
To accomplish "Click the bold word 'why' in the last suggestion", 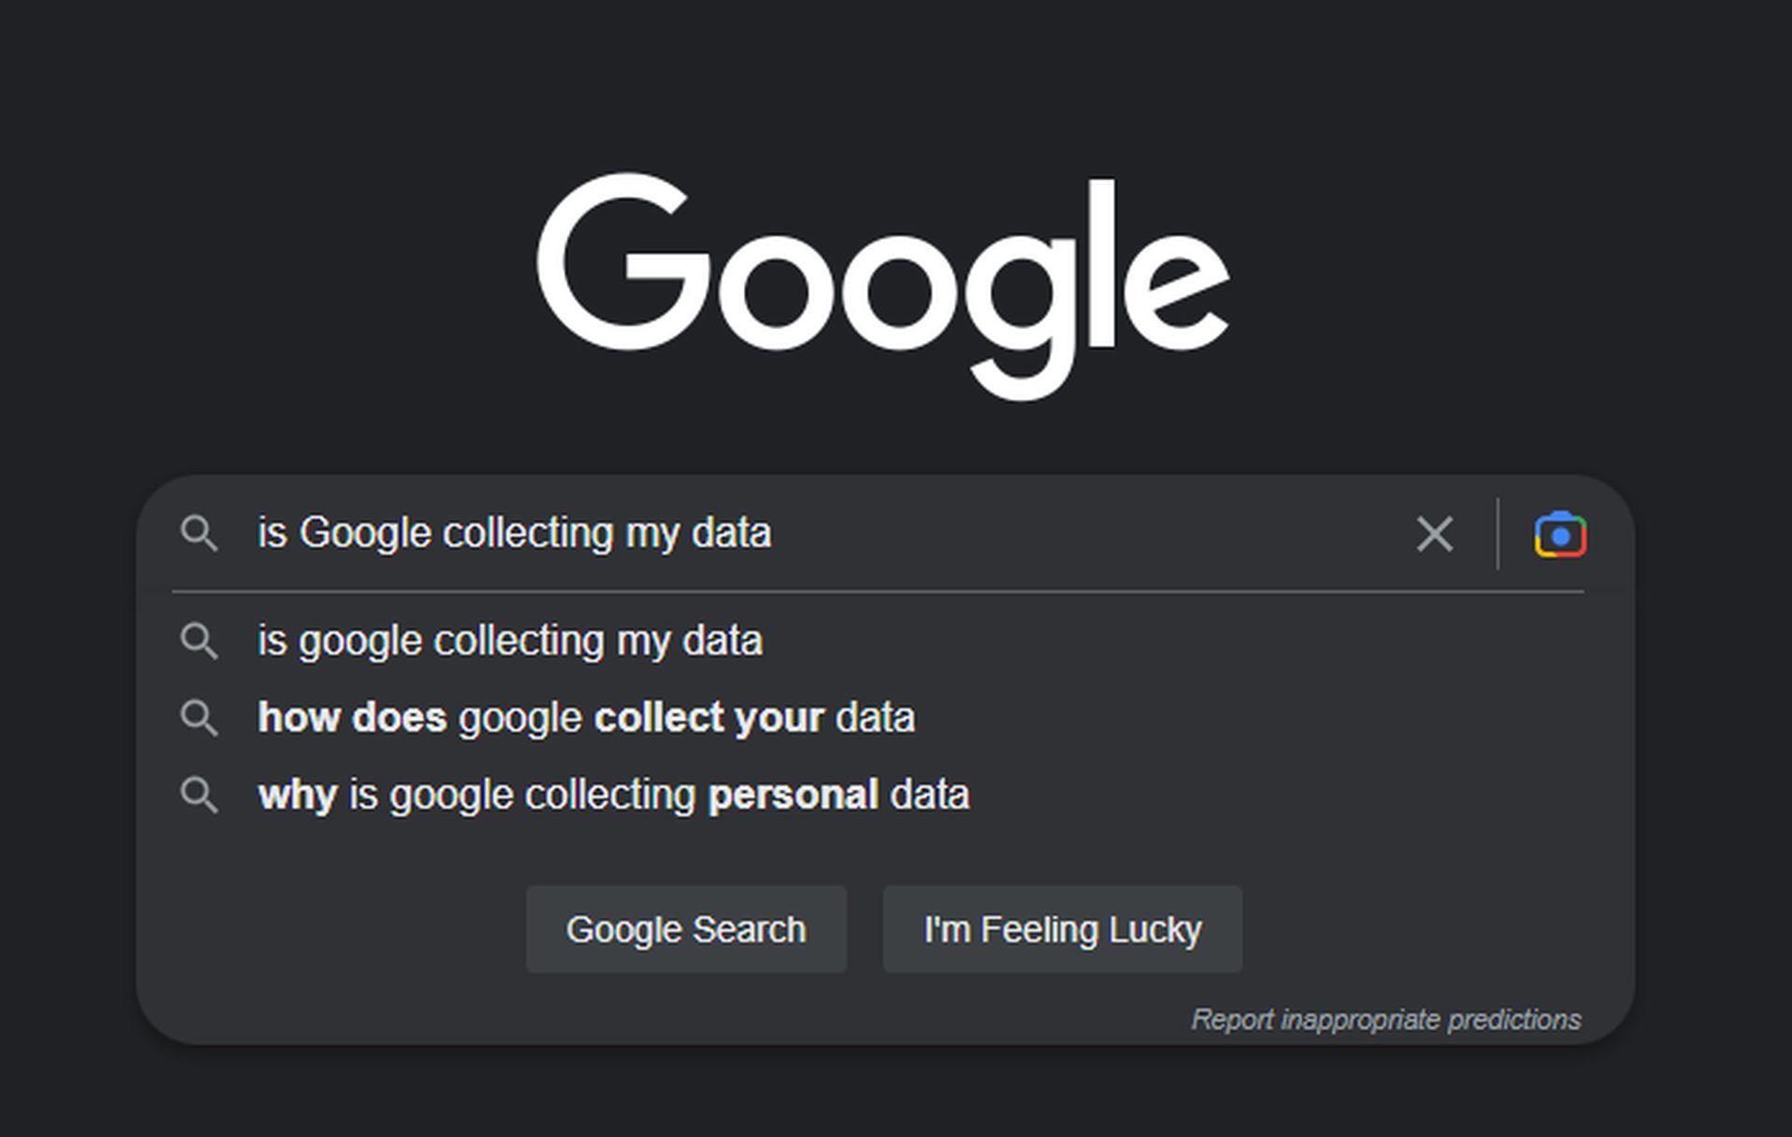I will (297, 796).
